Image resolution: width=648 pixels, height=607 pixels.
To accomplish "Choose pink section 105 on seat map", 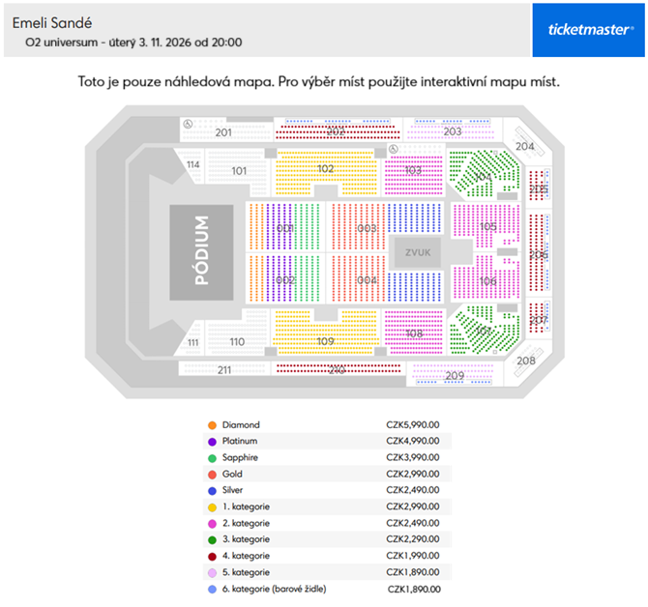I will [487, 227].
